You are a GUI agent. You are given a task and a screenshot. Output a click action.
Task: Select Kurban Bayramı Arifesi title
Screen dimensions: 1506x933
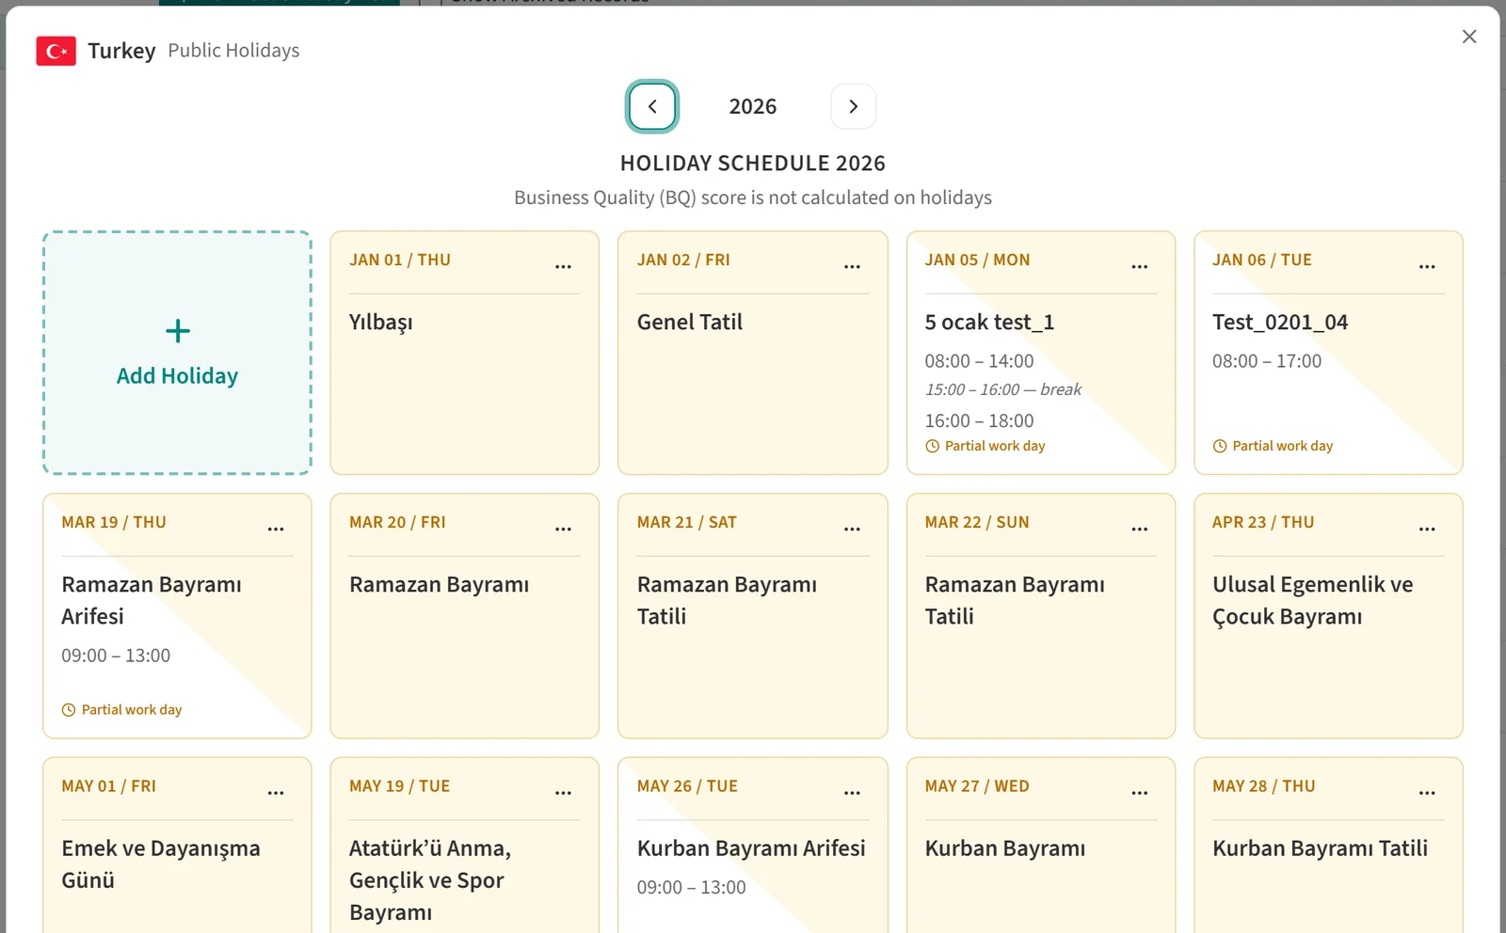coord(751,848)
